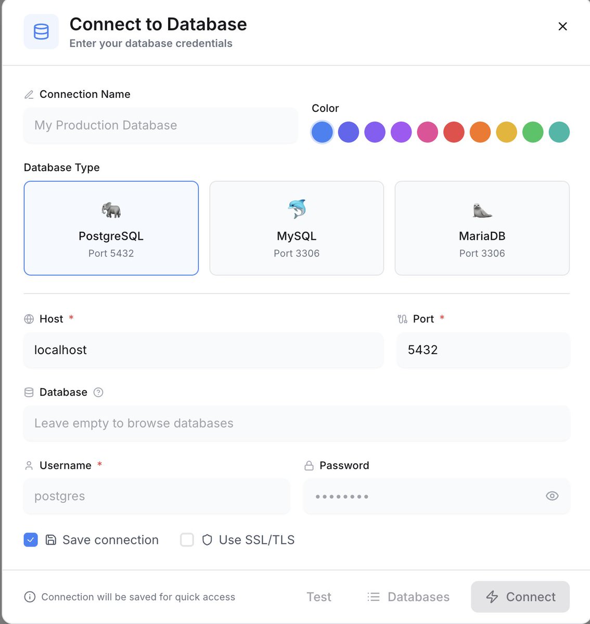Focus the Password input field
Image resolution: width=590 pixels, height=624 pixels.
point(437,496)
